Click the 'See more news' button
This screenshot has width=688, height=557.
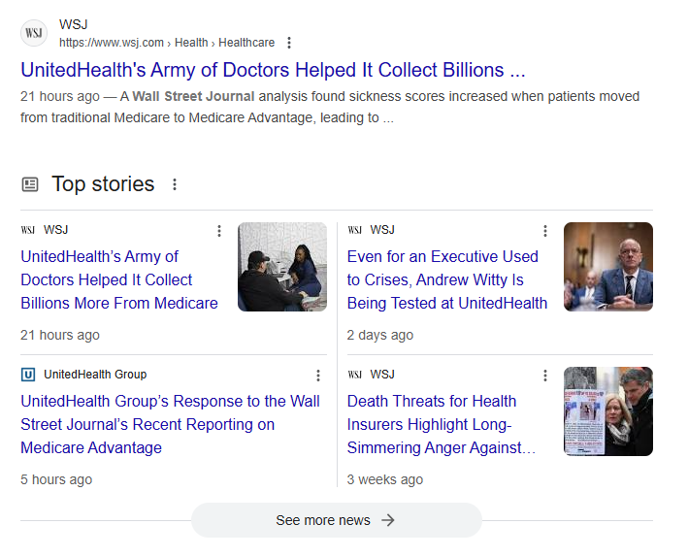point(337,520)
